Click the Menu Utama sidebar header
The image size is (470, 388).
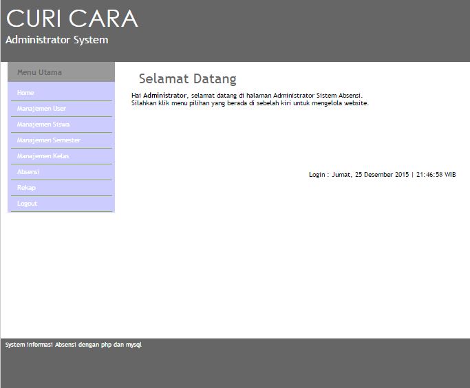pyautogui.click(x=61, y=72)
